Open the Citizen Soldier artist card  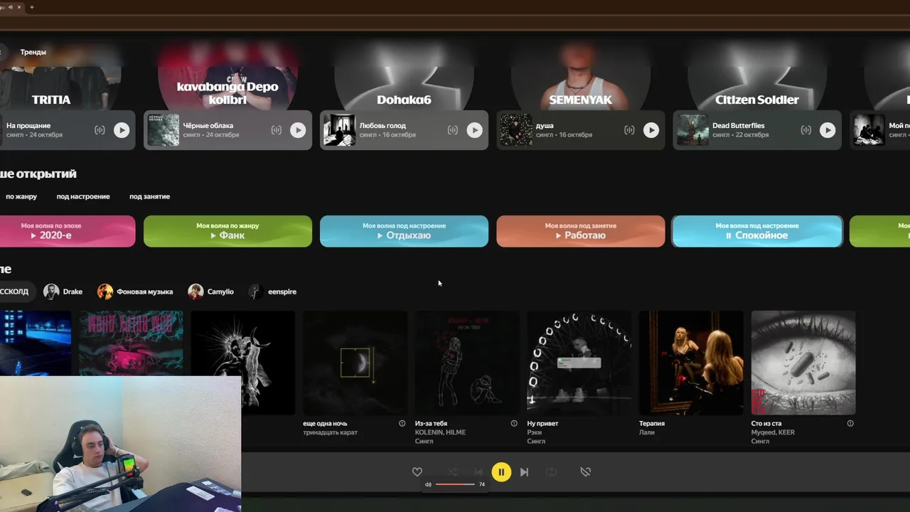click(x=757, y=75)
